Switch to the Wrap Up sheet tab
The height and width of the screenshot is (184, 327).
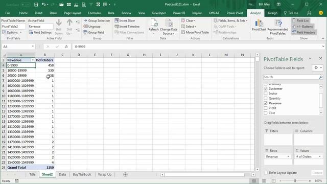tap(105, 174)
